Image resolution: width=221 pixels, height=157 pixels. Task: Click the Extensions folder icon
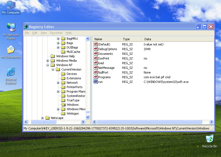point(63,78)
